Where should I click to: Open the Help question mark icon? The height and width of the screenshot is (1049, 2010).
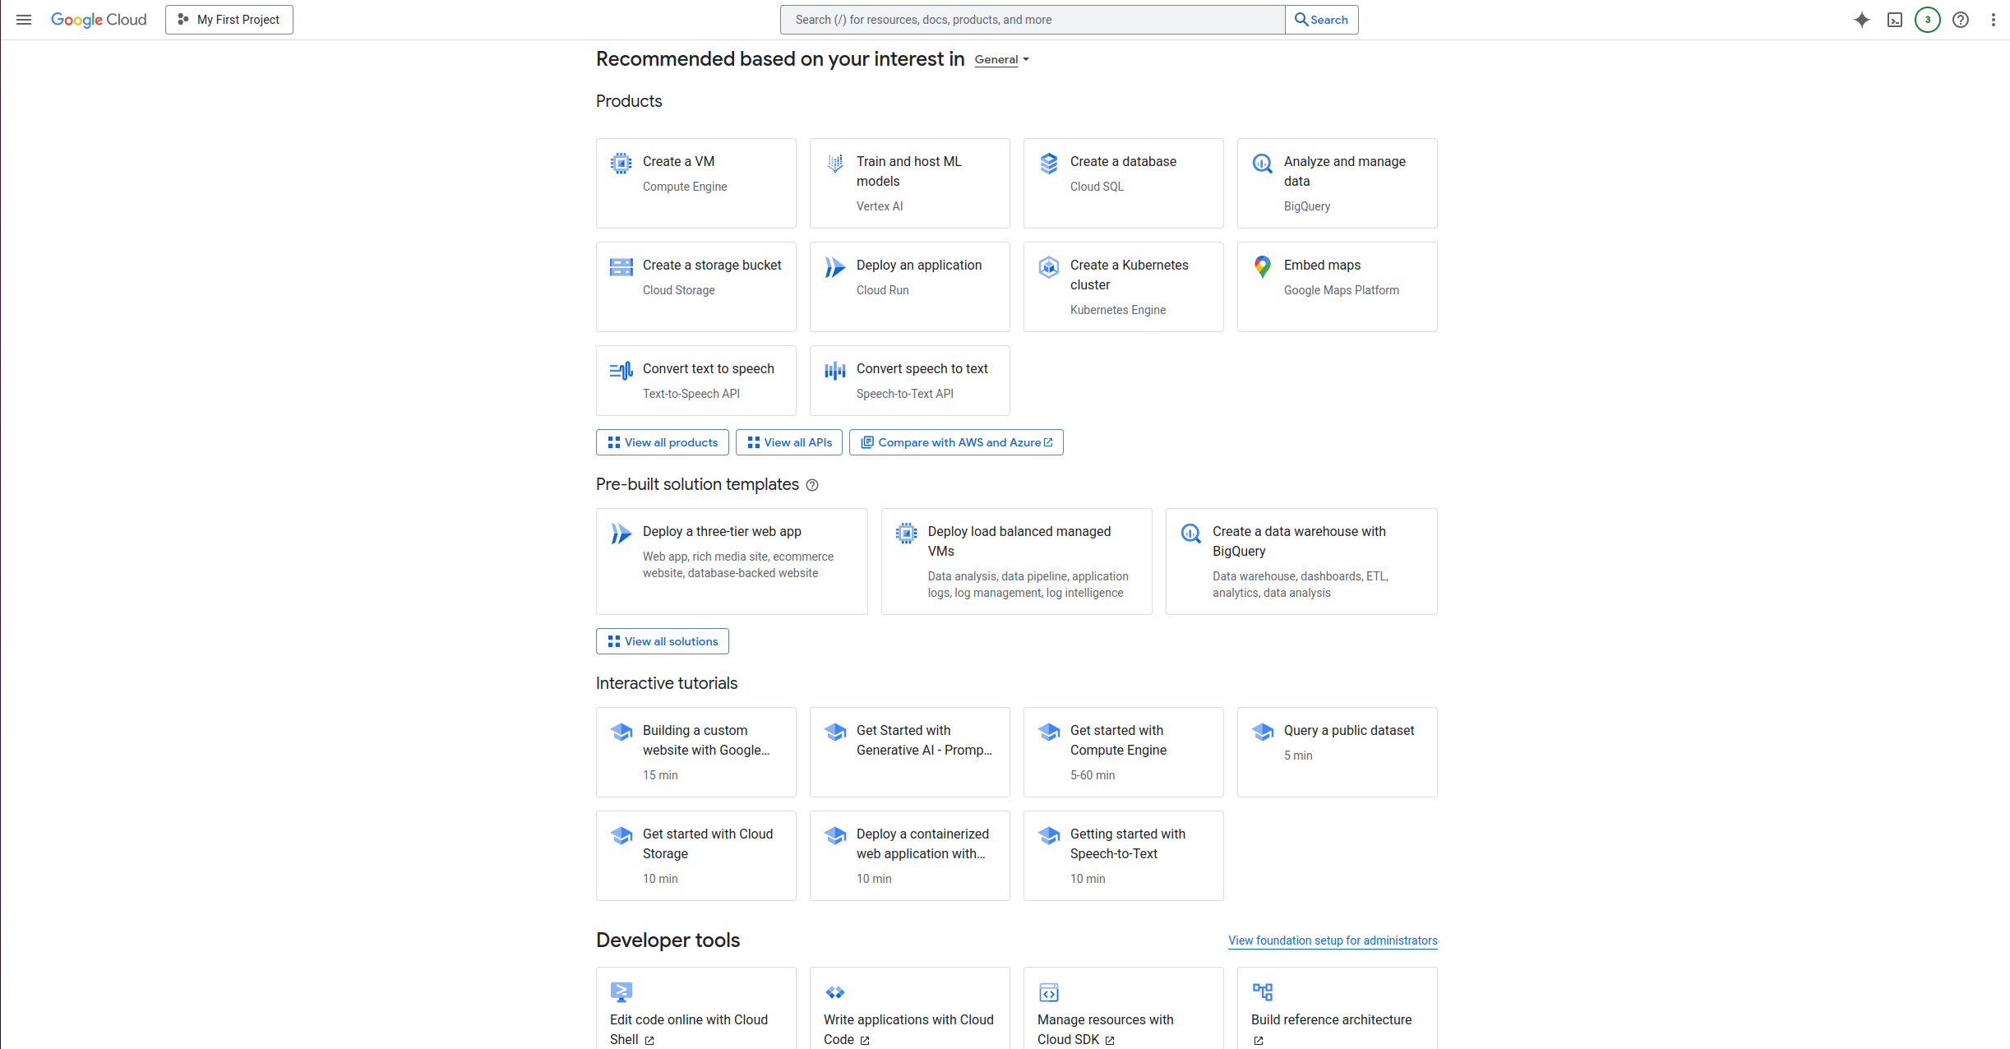pos(1961,19)
